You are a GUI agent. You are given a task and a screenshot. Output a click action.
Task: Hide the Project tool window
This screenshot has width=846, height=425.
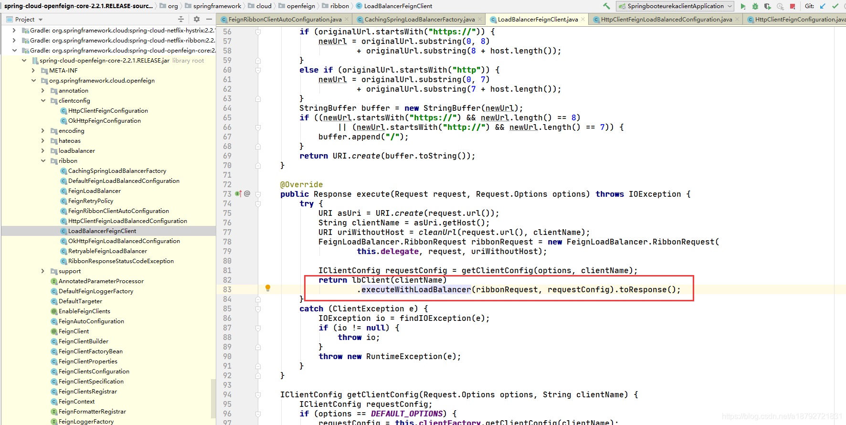pyautogui.click(x=209, y=19)
